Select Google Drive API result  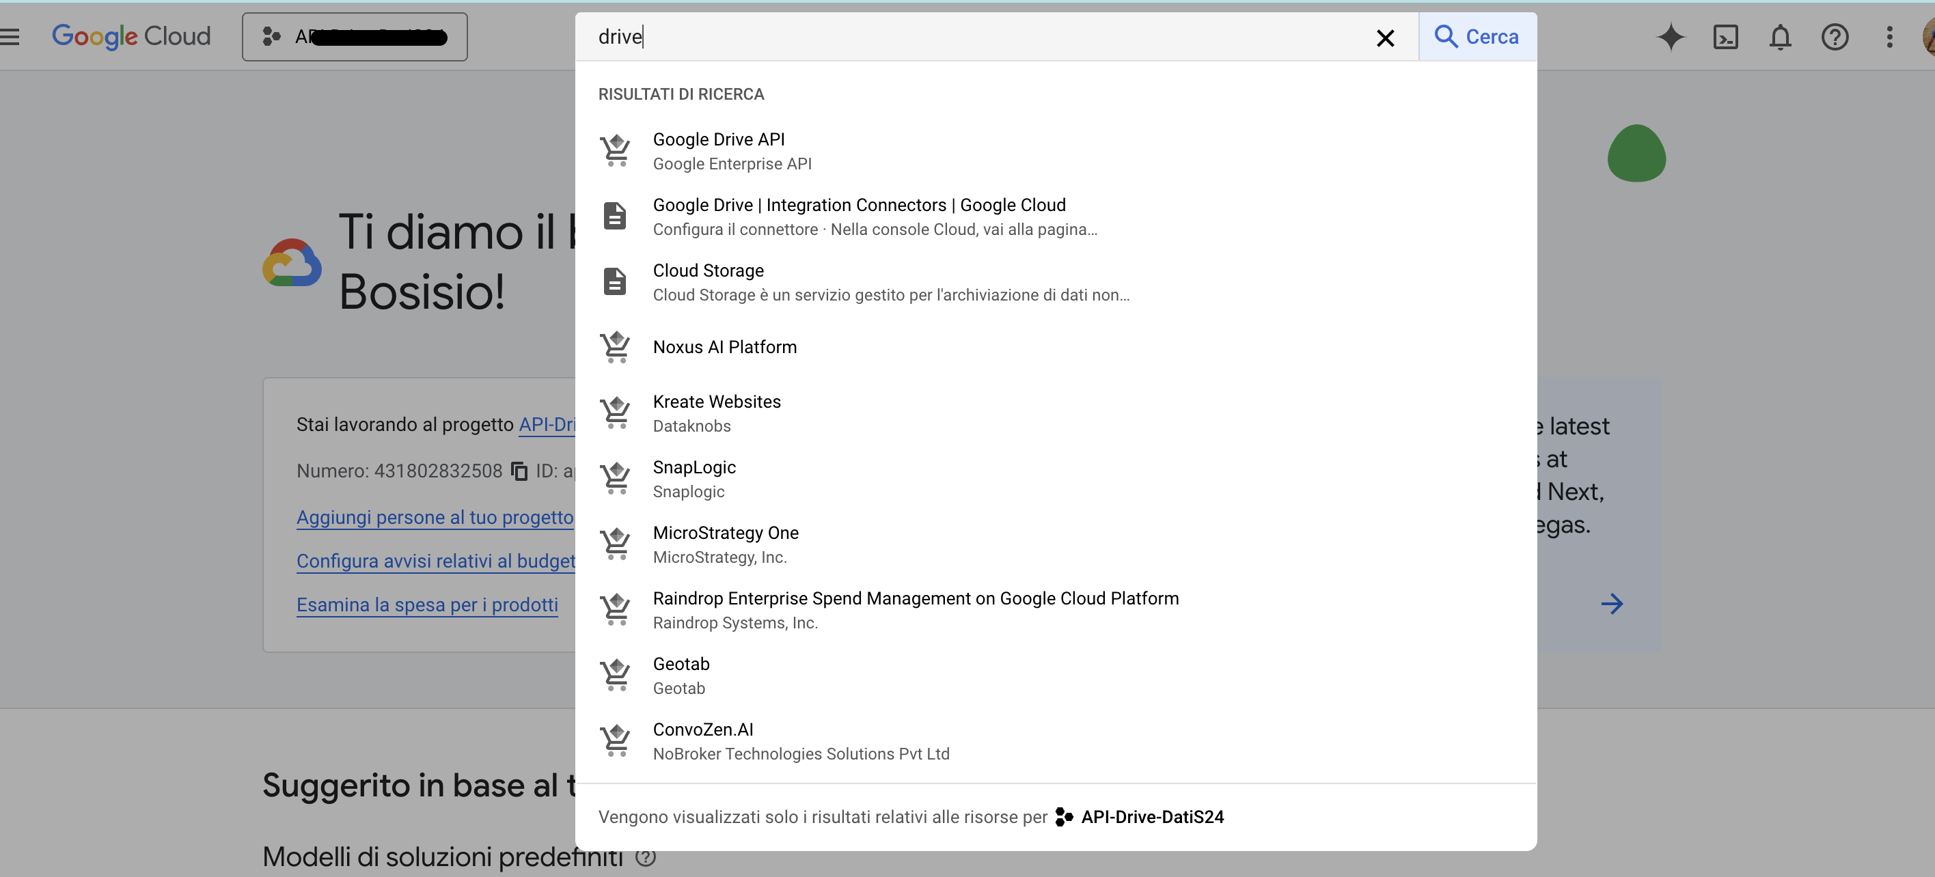[718, 150]
